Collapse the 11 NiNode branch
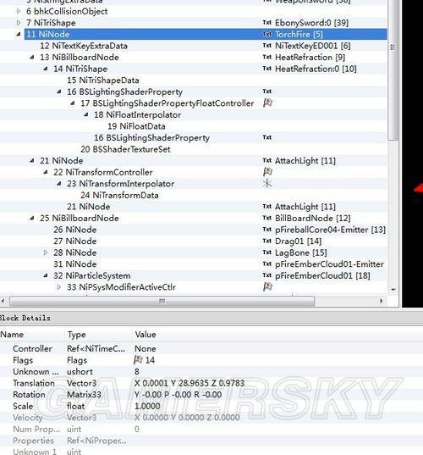This screenshot has width=423, height=455. (x=19, y=34)
